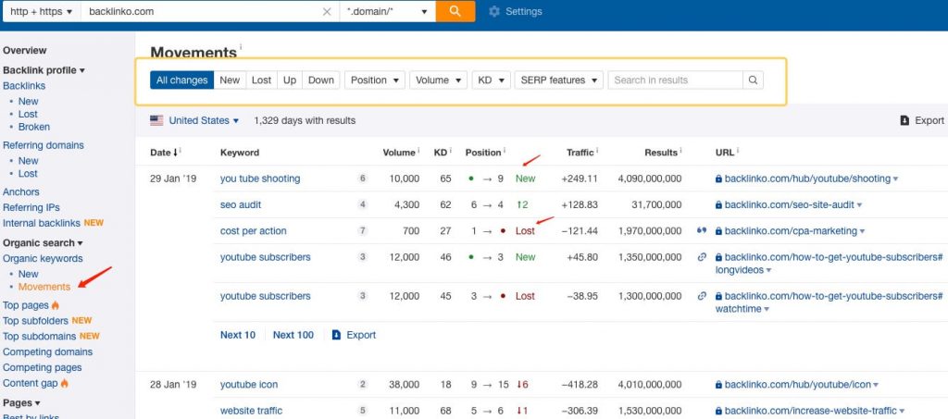Click the info icon next to Results header

coord(680,151)
